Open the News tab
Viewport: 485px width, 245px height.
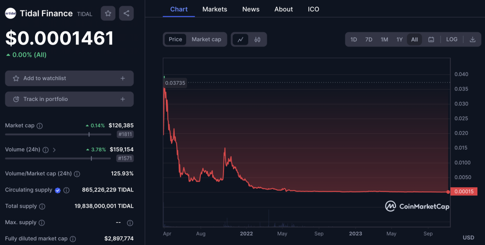tap(251, 9)
